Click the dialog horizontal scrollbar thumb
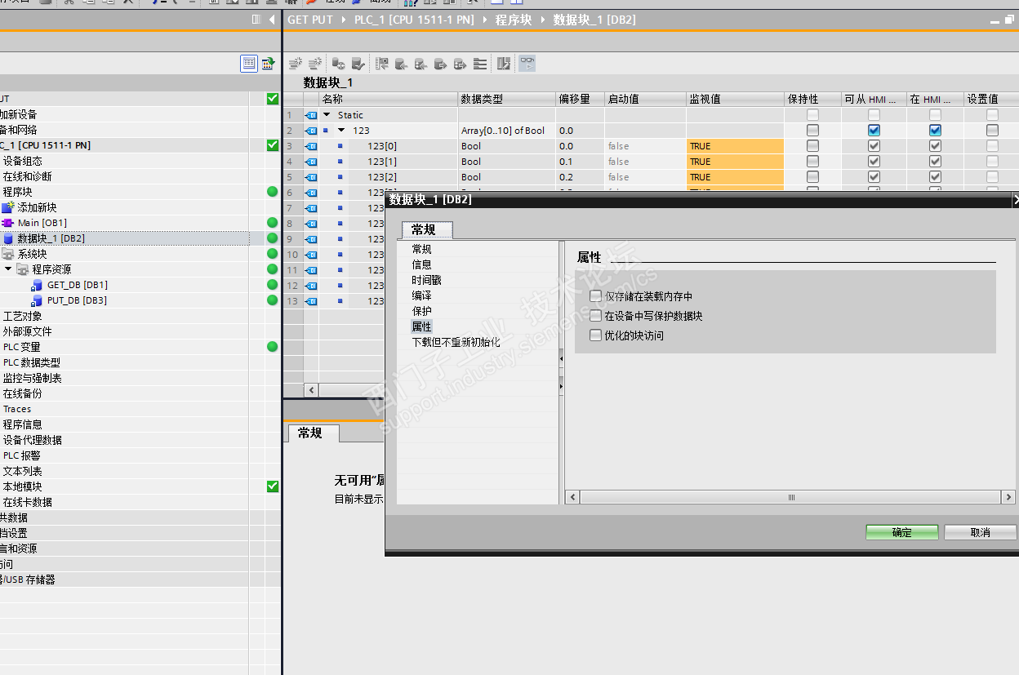 (791, 497)
